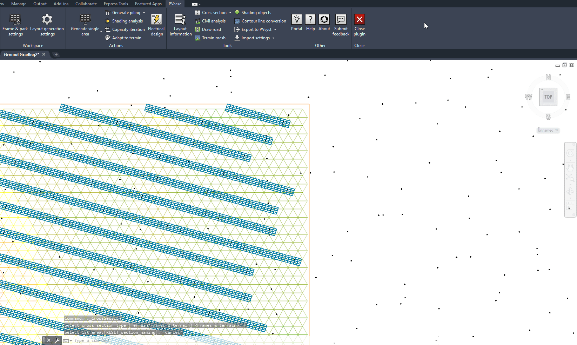Screen dimensions: 577x345
Task: Switch to Output ribbon tab
Action: pyautogui.click(x=40, y=4)
